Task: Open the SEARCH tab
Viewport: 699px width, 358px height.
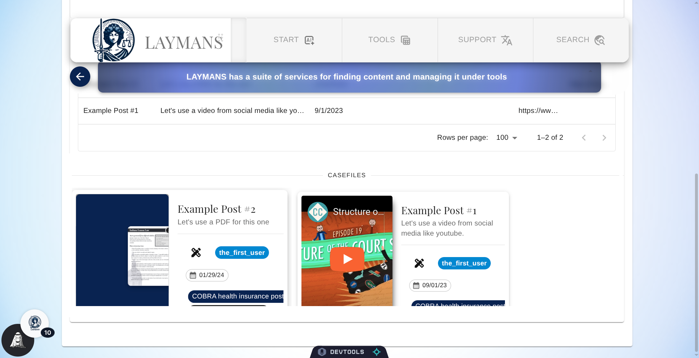Action: [581, 40]
